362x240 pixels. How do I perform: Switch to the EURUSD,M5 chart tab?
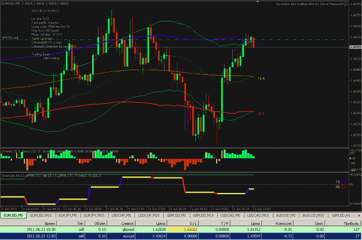pyautogui.click(x=13, y=215)
